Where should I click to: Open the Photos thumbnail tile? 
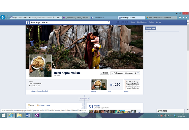click(99, 85)
